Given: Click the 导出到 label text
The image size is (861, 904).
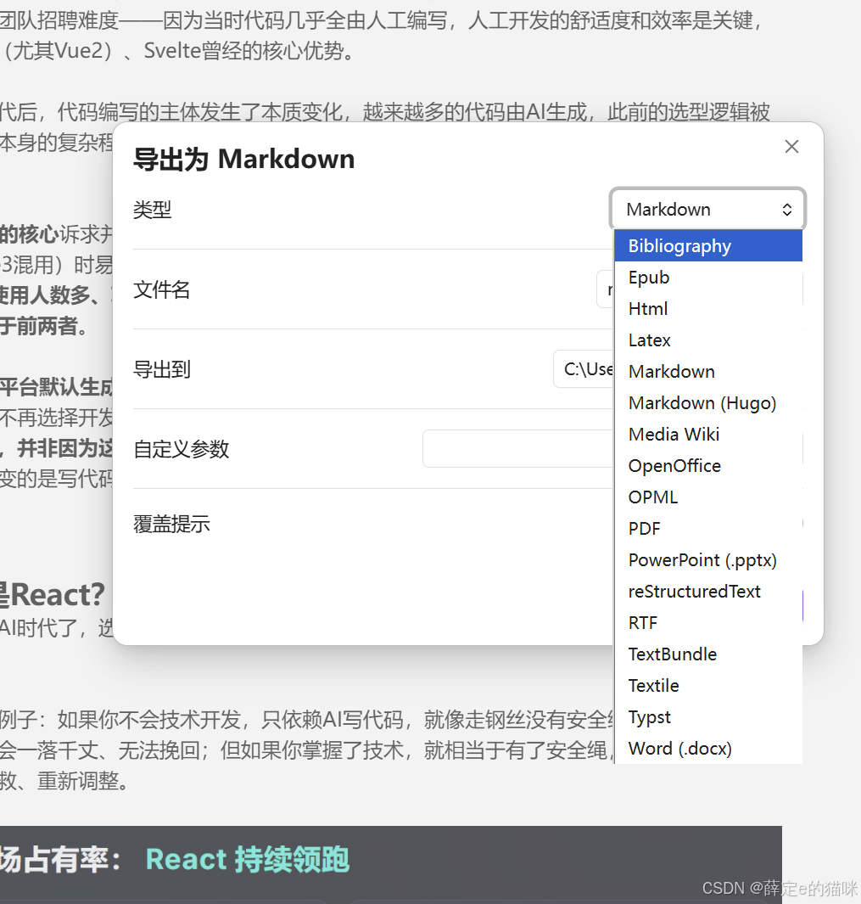Looking at the screenshot, I should pyautogui.click(x=162, y=369).
